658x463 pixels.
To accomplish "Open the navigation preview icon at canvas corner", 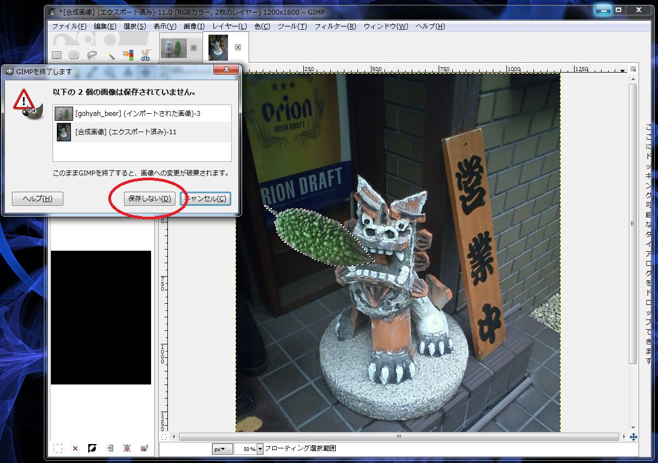I will [x=633, y=436].
